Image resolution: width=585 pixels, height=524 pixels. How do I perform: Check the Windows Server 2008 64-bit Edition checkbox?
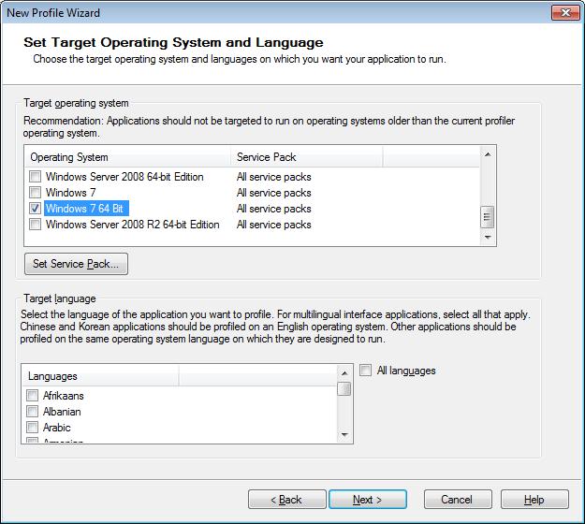pos(35,177)
